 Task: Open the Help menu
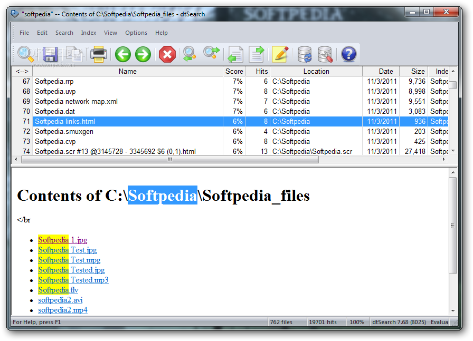(162, 33)
